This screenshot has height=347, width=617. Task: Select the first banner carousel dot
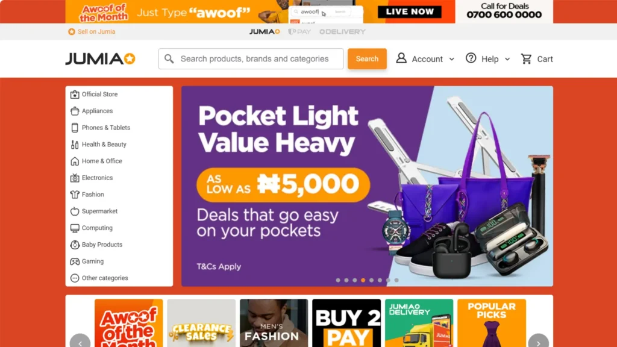tap(338, 280)
